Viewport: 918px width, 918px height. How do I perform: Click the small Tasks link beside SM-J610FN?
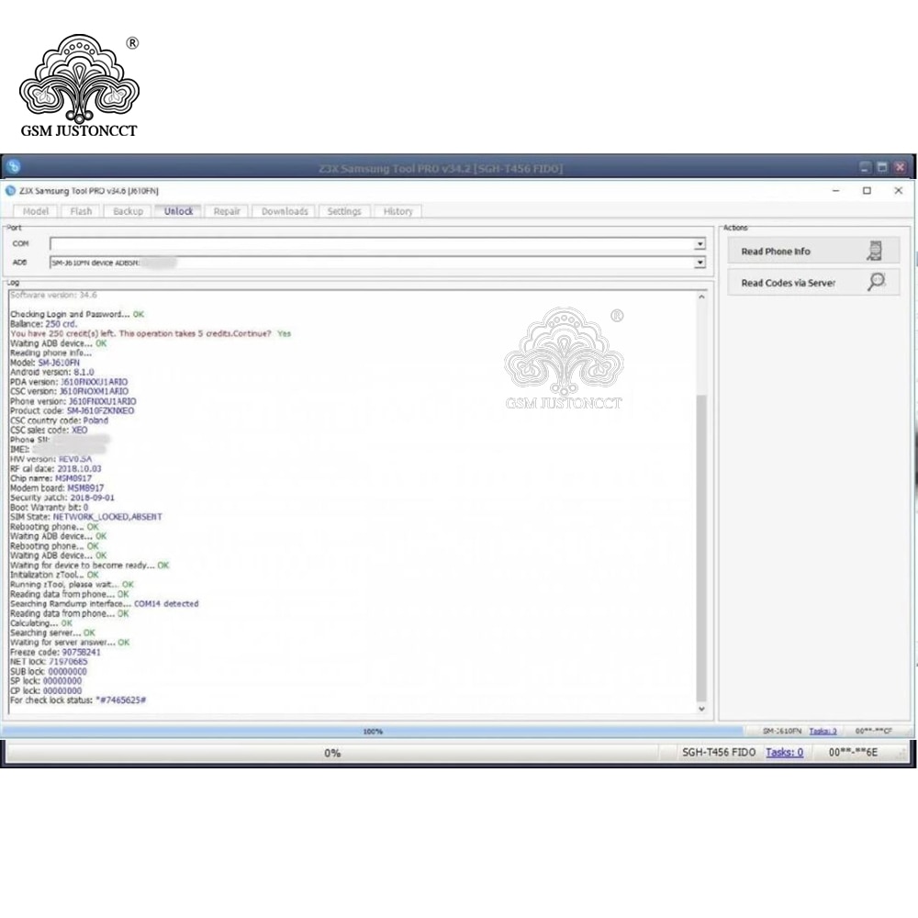pos(823,731)
